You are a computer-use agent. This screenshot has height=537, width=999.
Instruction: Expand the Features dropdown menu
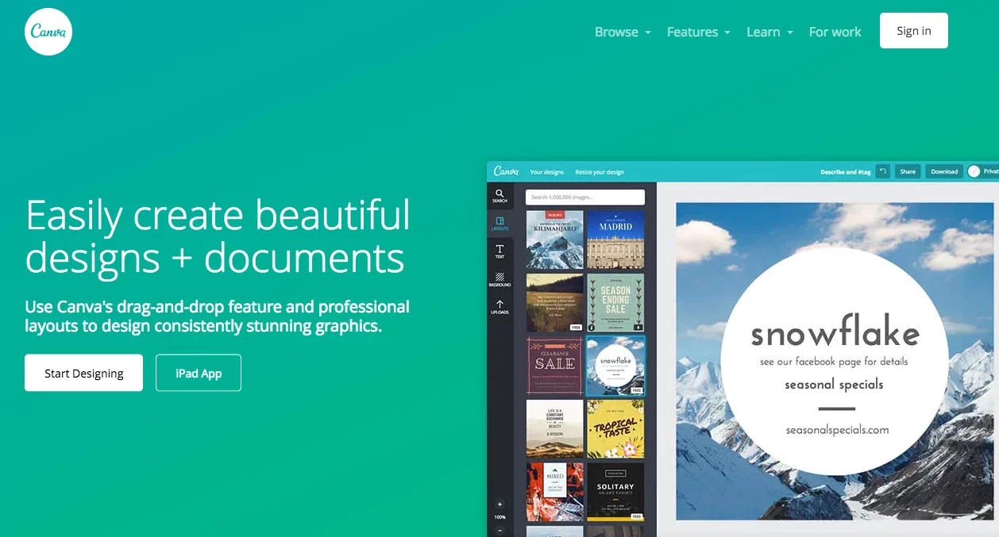[698, 32]
